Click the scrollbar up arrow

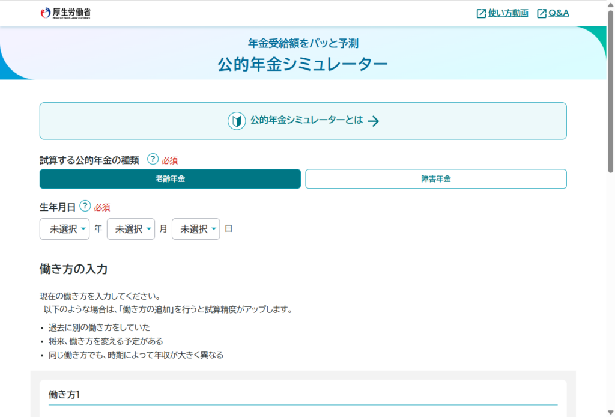tap(611, 4)
